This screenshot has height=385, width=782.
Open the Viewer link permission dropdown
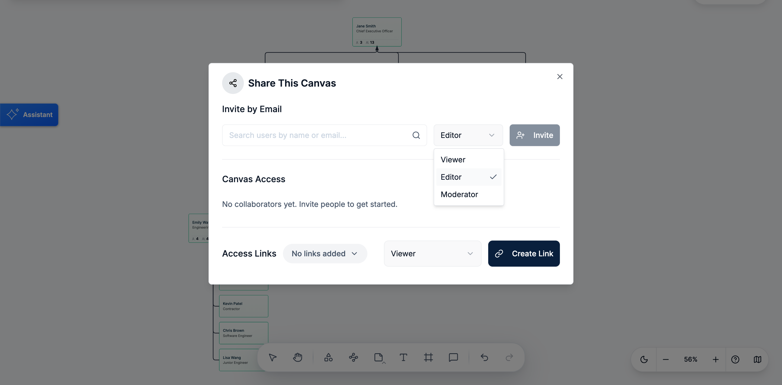433,254
